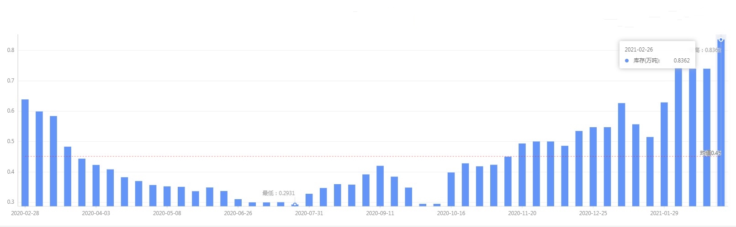The image size is (736, 227).
Task: Select the 2020-11-20 x-axis date label
Action: click(x=522, y=213)
